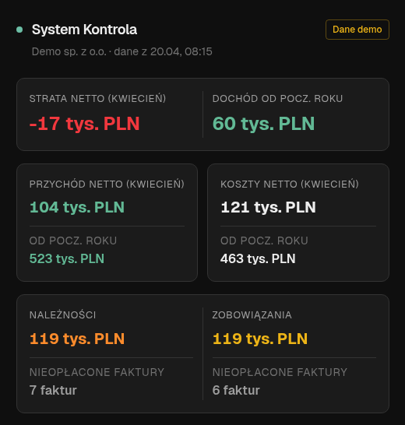
Task: Select the -17 tys. PLN loss value
Action: pyautogui.click(x=84, y=124)
